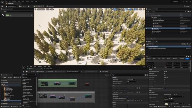The height and width of the screenshot is (108, 192).
Task: Open the add content toolbar dropdown
Action: point(20,6)
